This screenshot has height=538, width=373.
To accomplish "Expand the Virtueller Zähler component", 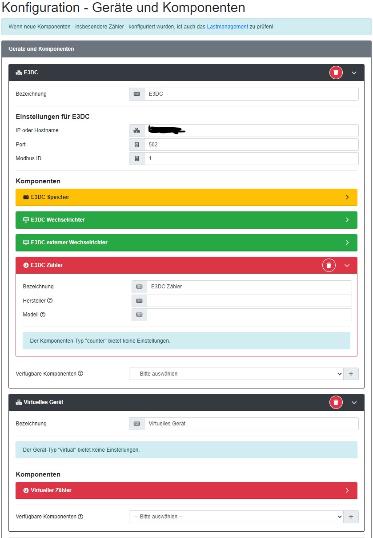I will (x=186, y=490).
